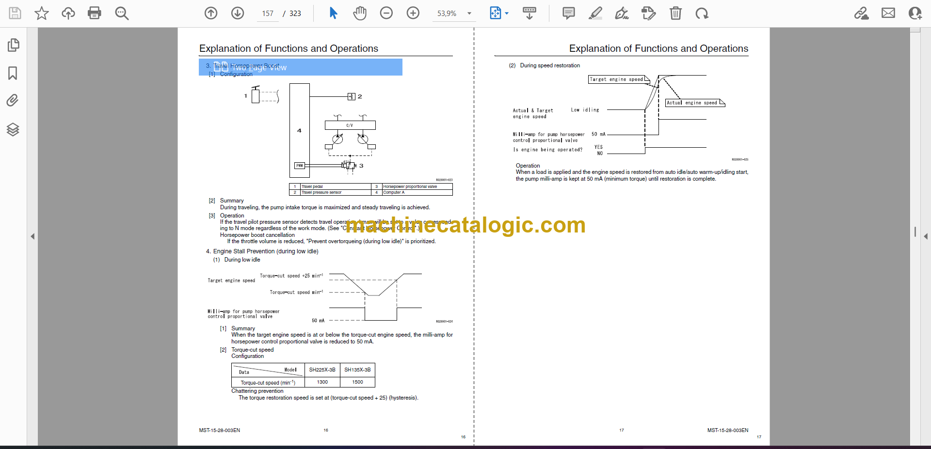Click 'Chattering prevention' text
Image resolution: width=931 pixels, height=449 pixels.
(257, 391)
